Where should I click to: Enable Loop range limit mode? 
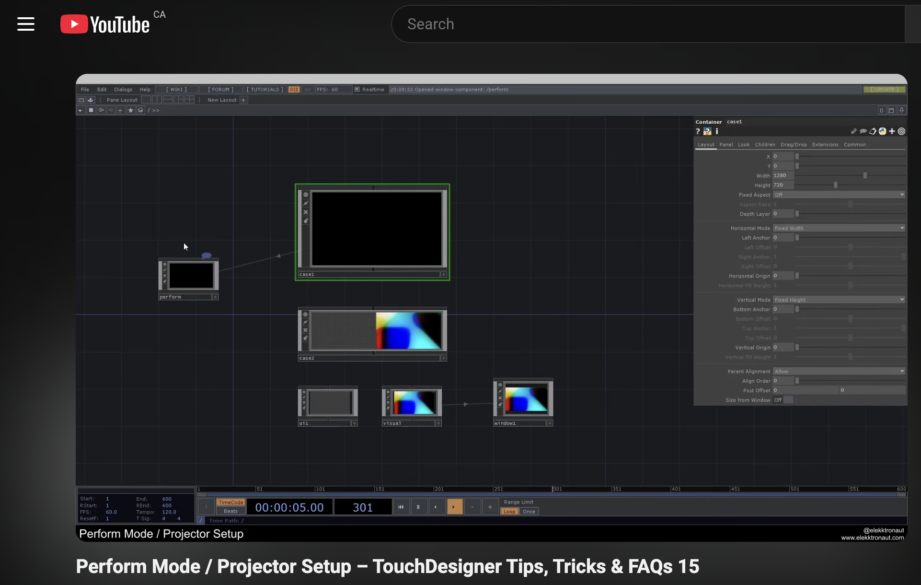tap(509, 512)
